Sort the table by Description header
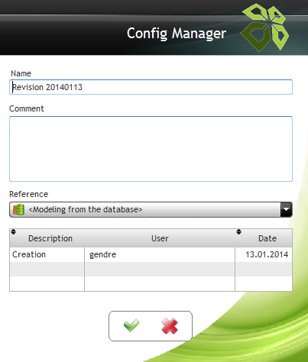 pyautogui.click(x=50, y=238)
